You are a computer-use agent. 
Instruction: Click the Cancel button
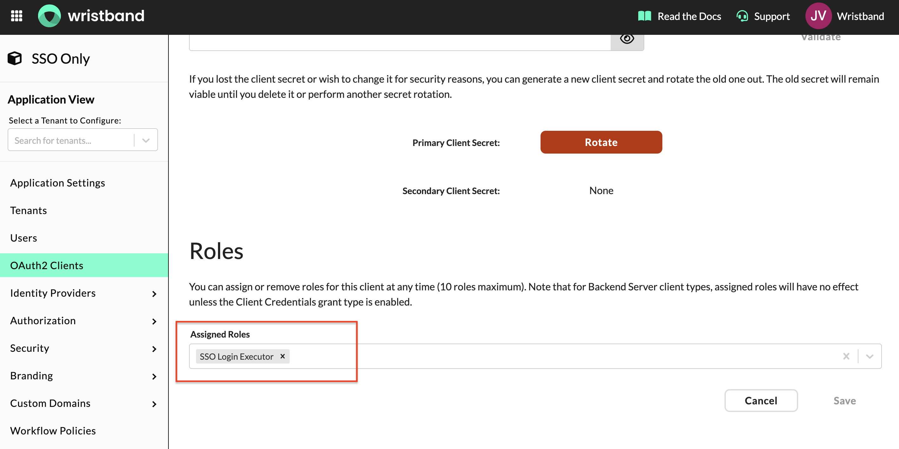tap(761, 400)
